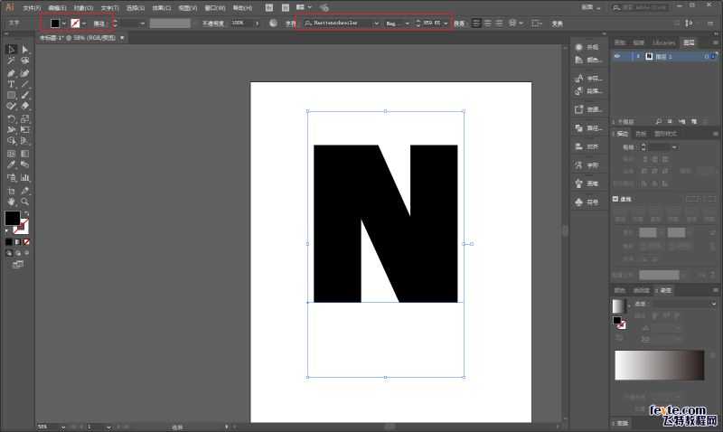
Task: Click the font size input field
Action: coord(431,23)
